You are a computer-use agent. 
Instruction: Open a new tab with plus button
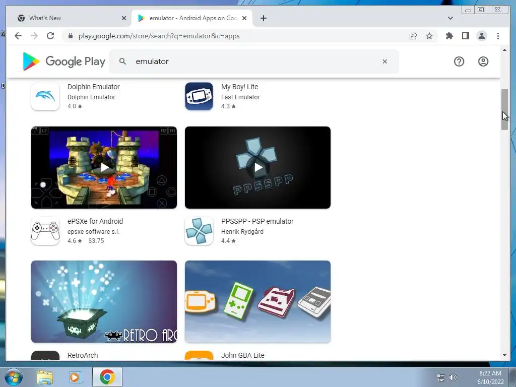coord(263,18)
